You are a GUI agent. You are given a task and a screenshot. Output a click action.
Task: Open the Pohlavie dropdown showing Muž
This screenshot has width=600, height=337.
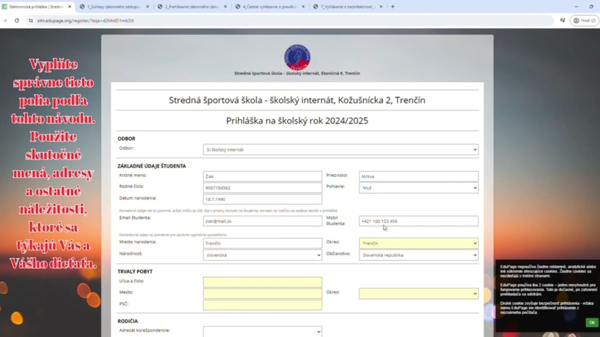pos(419,188)
